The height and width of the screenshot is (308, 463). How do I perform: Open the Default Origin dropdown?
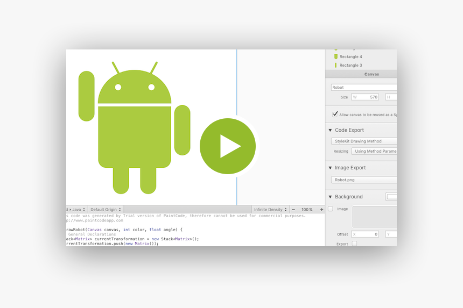click(106, 210)
